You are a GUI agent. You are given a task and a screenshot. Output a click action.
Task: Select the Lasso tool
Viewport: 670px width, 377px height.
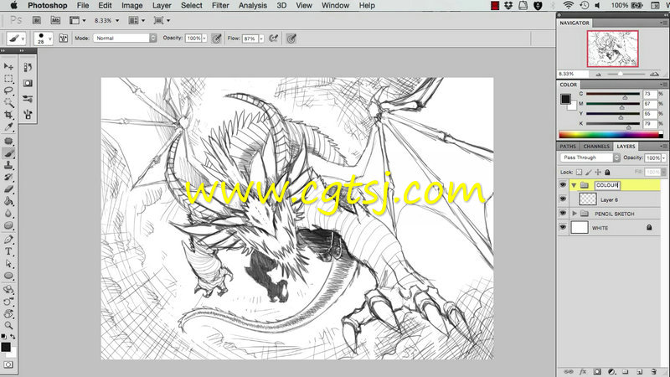8,90
